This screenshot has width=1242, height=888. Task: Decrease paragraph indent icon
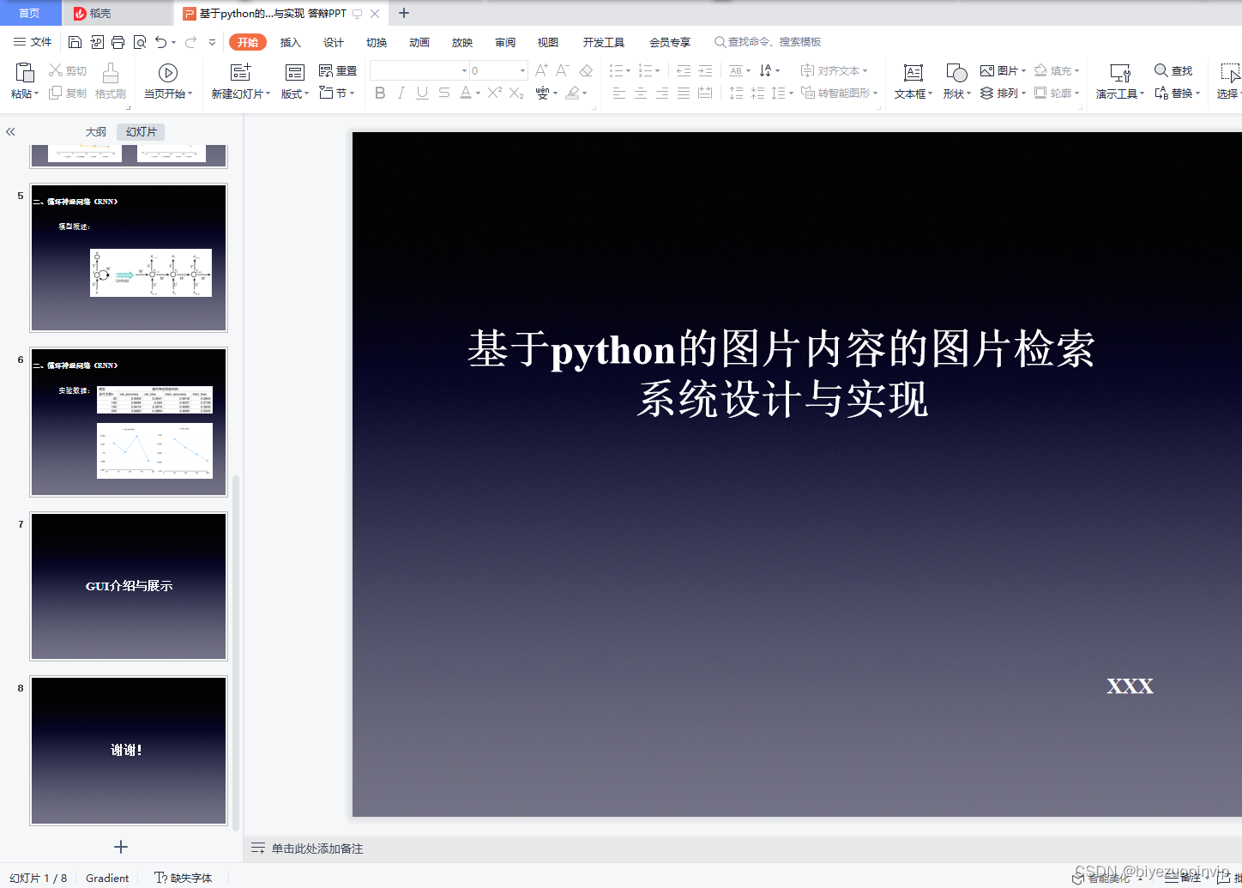[684, 70]
